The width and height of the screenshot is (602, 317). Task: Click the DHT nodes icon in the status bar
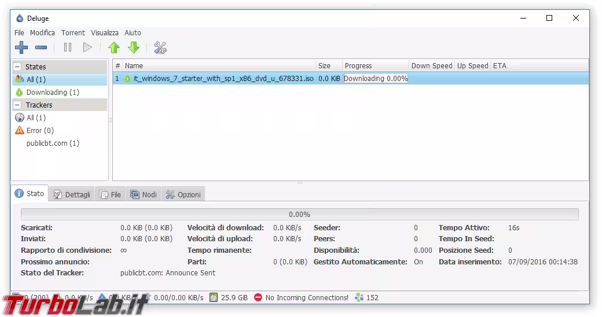[359, 297]
